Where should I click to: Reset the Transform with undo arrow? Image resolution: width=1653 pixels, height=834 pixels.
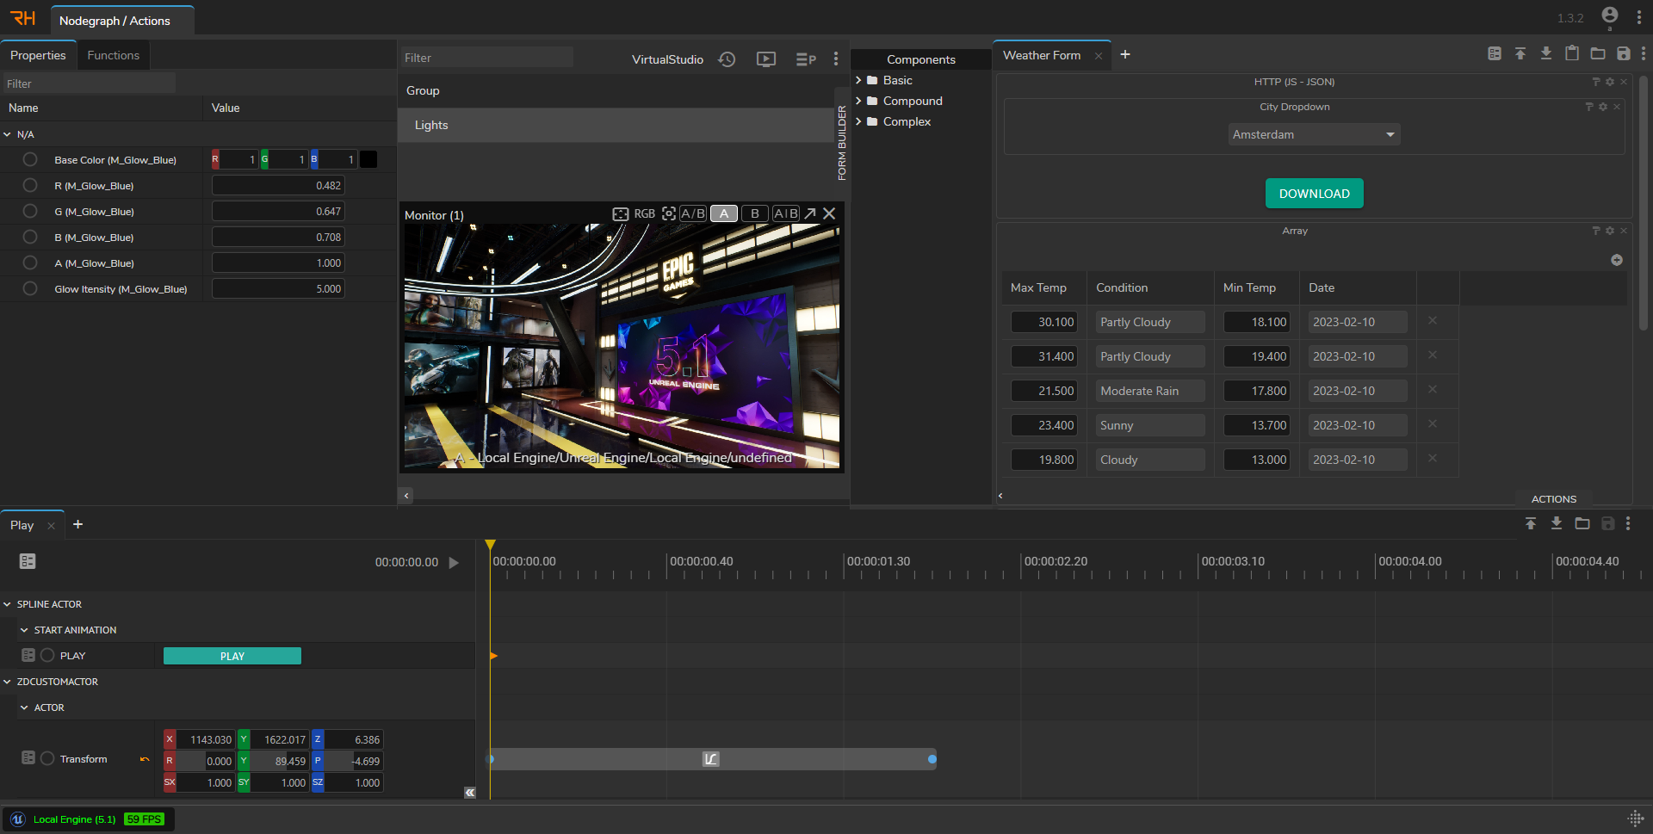tap(145, 759)
